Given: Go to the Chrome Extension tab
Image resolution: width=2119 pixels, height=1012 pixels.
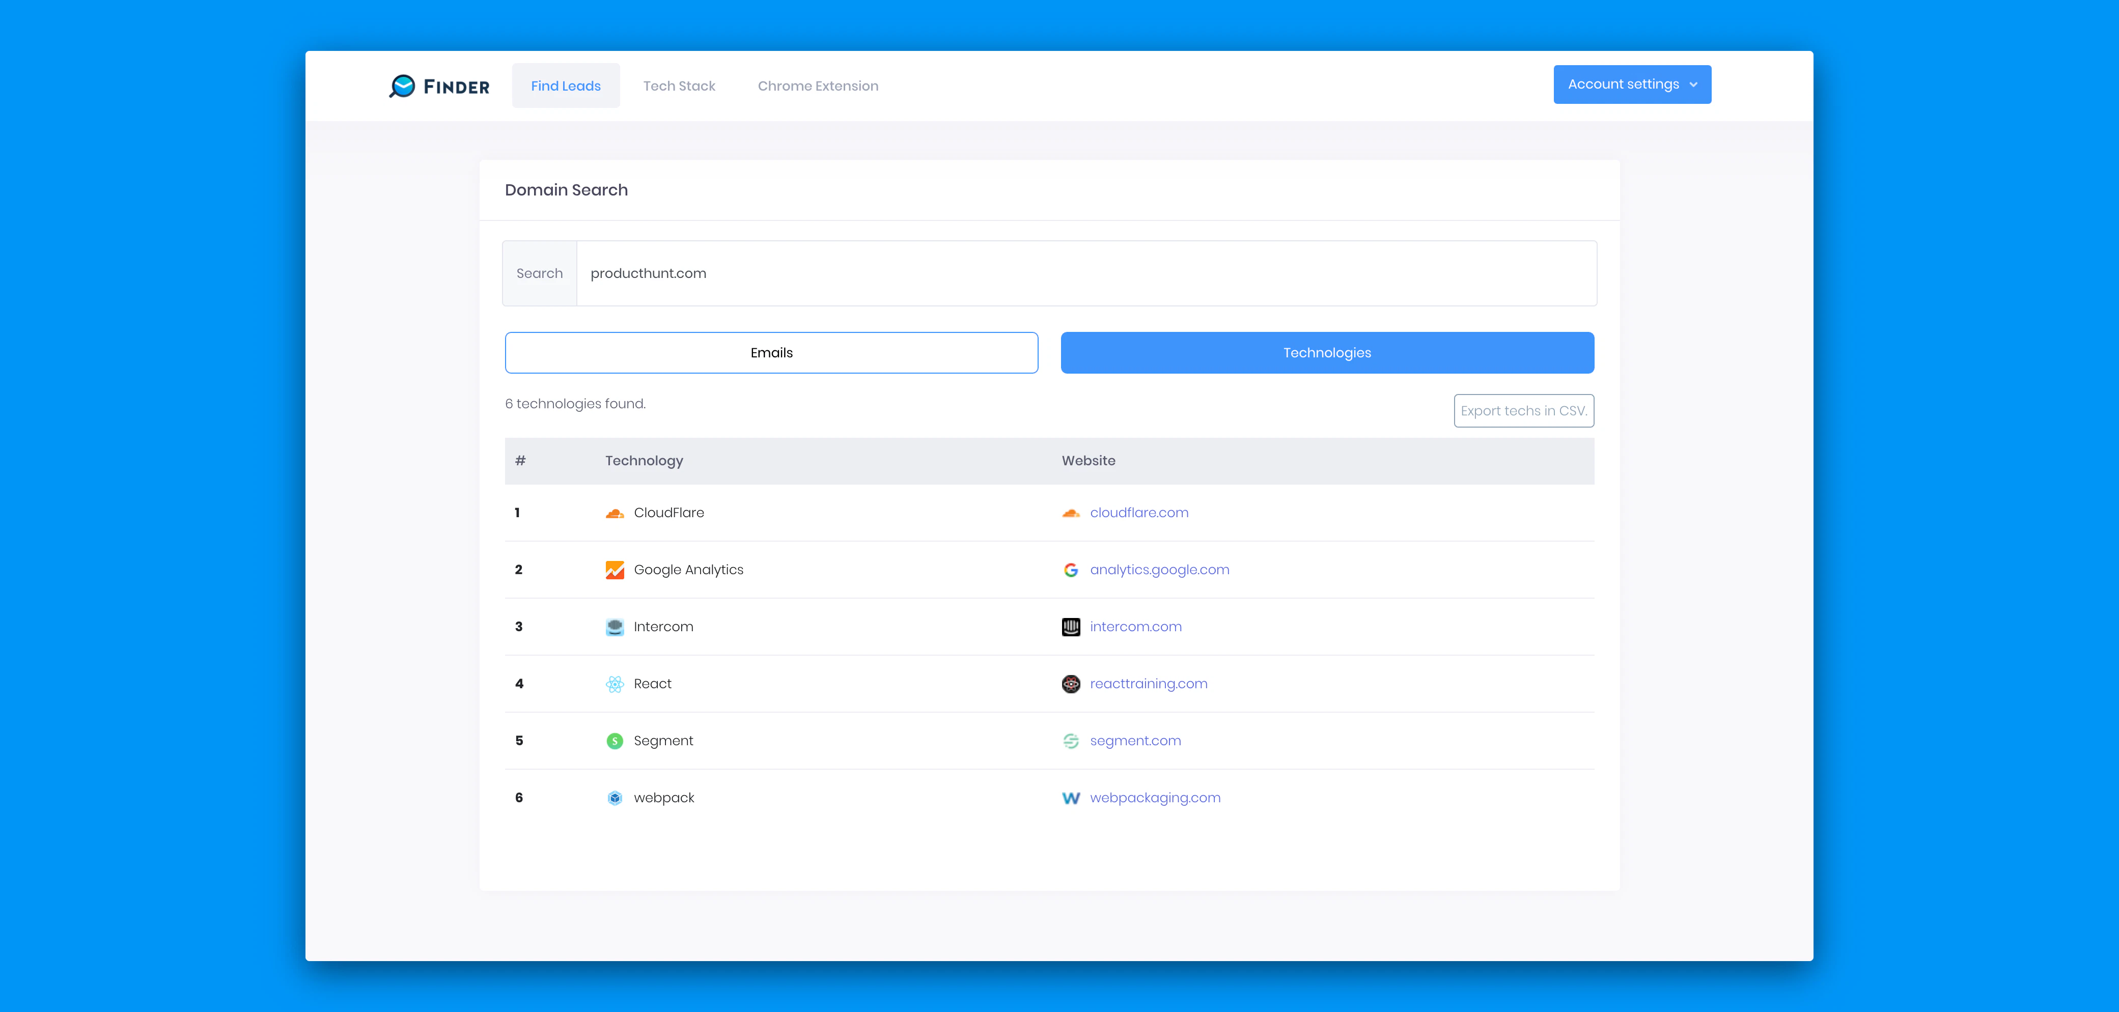Looking at the screenshot, I should point(818,86).
